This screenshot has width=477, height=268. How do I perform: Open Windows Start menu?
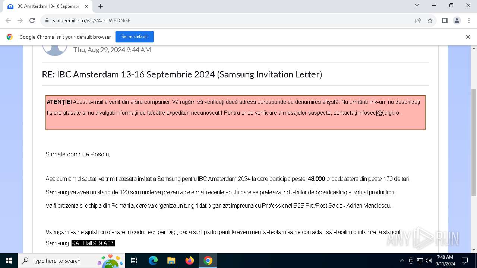pyautogui.click(x=9, y=261)
